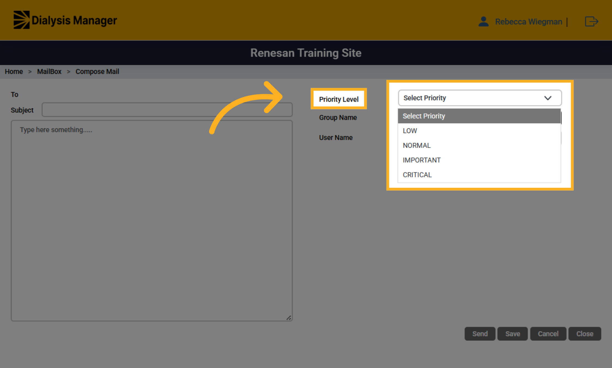Select NORMAL priority option
Image resolution: width=612 pixels, height=368 pixels.
(479, 146)
